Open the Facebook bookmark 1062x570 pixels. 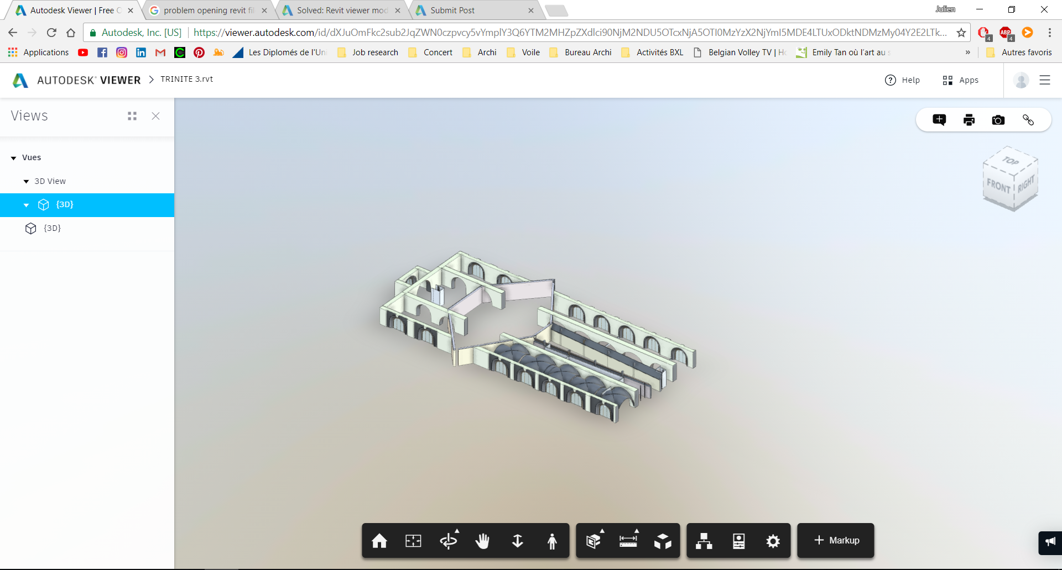point(102,52)
